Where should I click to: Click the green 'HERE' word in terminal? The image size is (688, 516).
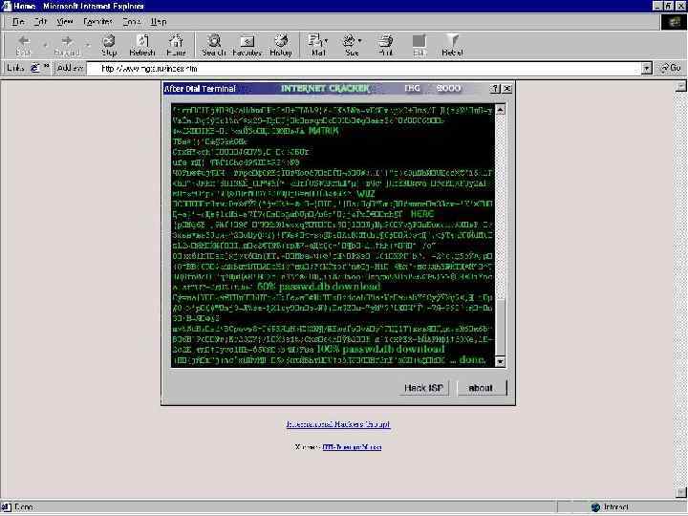pos(422,214)
